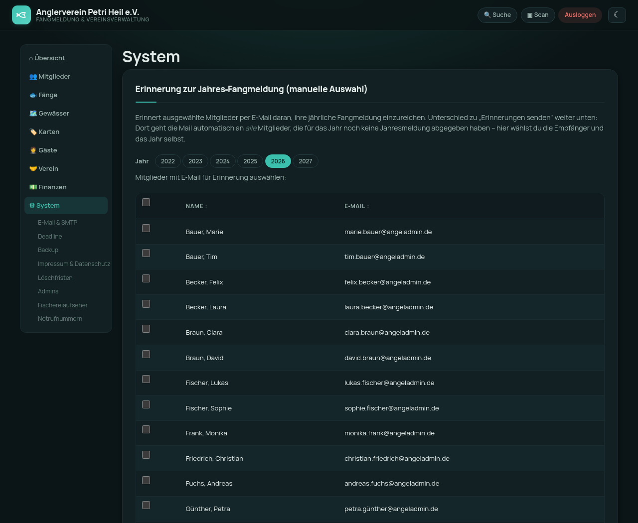
Task: Check the box for Braun, Clara
Action: pyautogui.click(x=146, y=329)
